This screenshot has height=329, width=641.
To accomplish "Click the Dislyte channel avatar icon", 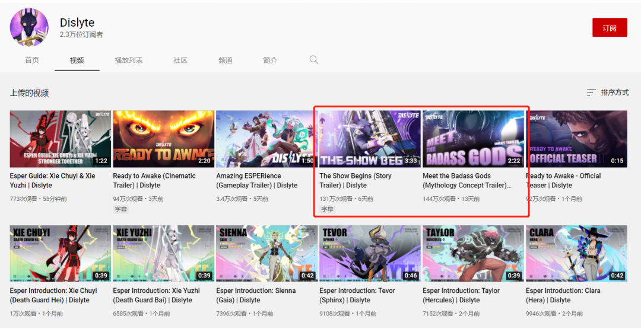I will [x=29, y=27].
